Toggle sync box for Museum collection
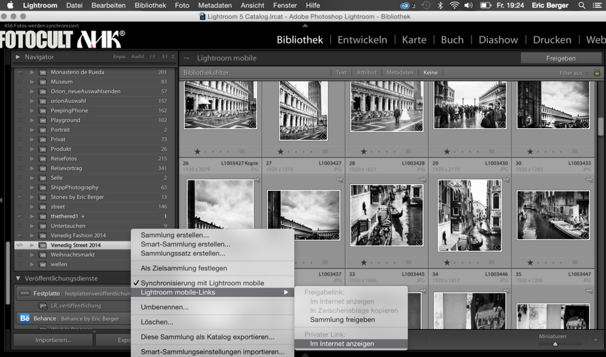 coord(19,82)
